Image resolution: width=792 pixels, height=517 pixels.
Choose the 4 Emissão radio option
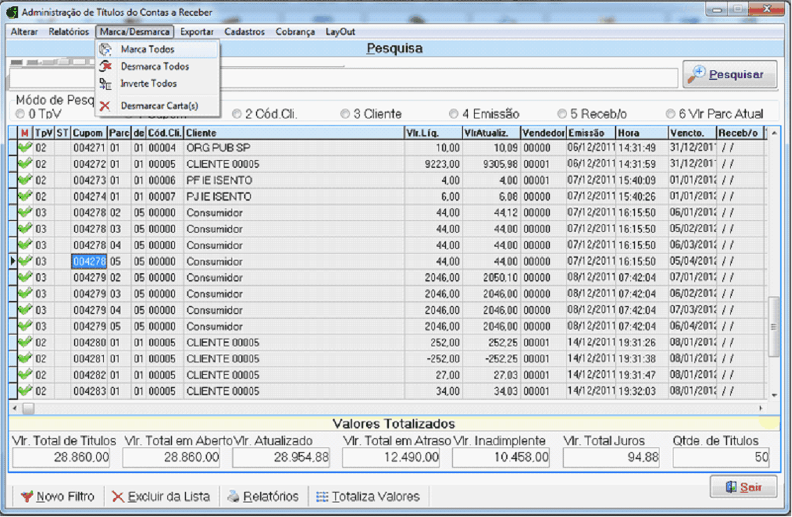[454, 114]
